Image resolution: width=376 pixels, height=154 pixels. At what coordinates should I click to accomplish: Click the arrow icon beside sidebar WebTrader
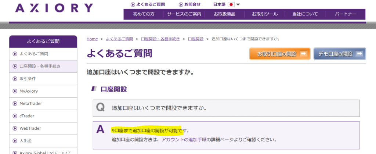point(15,128)
